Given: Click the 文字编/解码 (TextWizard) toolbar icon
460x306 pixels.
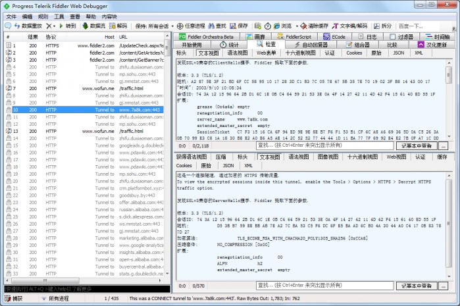Looking at the screenshot, I should [x=335, y=26].
